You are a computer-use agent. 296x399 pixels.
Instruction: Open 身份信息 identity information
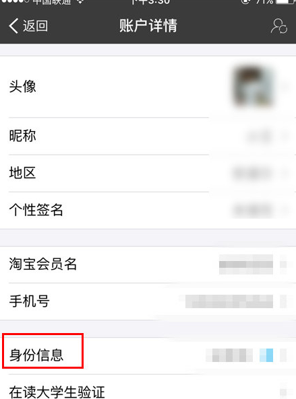(x=148, y=355)
